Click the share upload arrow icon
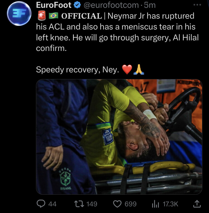209x213 pixels. 197,204
